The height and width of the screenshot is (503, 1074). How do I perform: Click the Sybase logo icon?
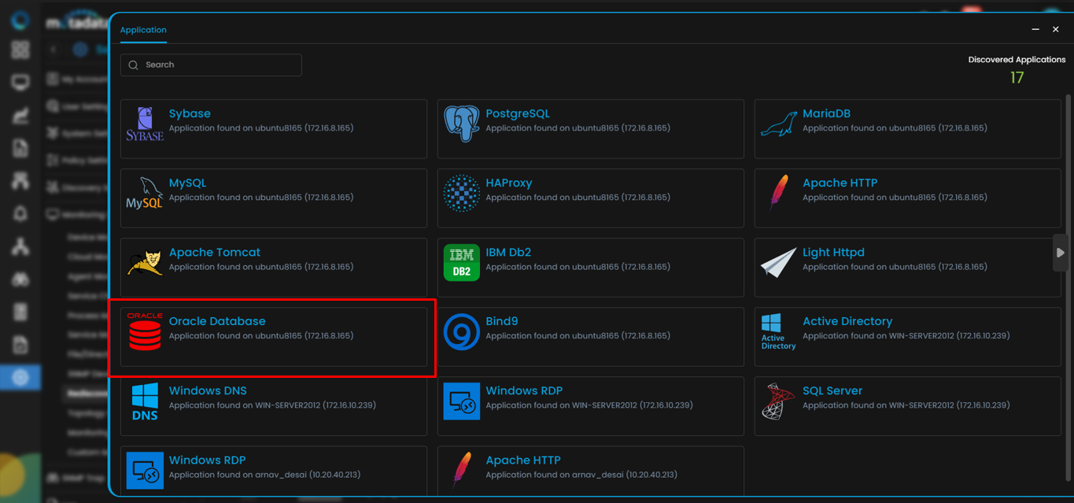point(145,124)
